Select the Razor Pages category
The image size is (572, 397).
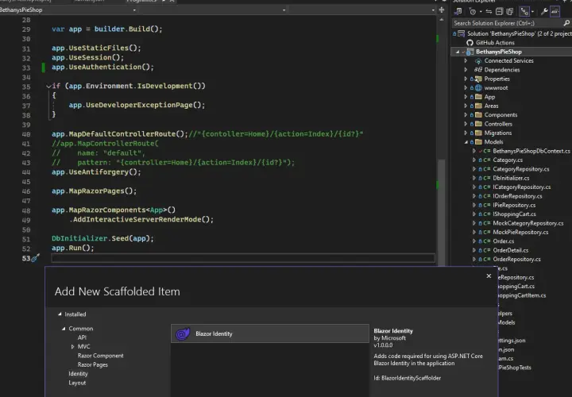pos(93,364)
